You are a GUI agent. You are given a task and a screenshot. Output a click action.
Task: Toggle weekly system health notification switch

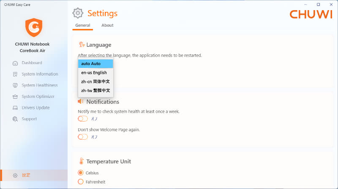point(83,119)
